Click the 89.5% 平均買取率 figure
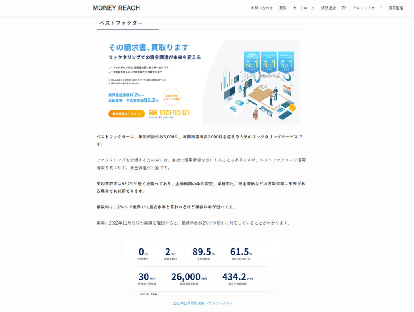Viewport: 414px width, 312px height. tap(204, 254)
